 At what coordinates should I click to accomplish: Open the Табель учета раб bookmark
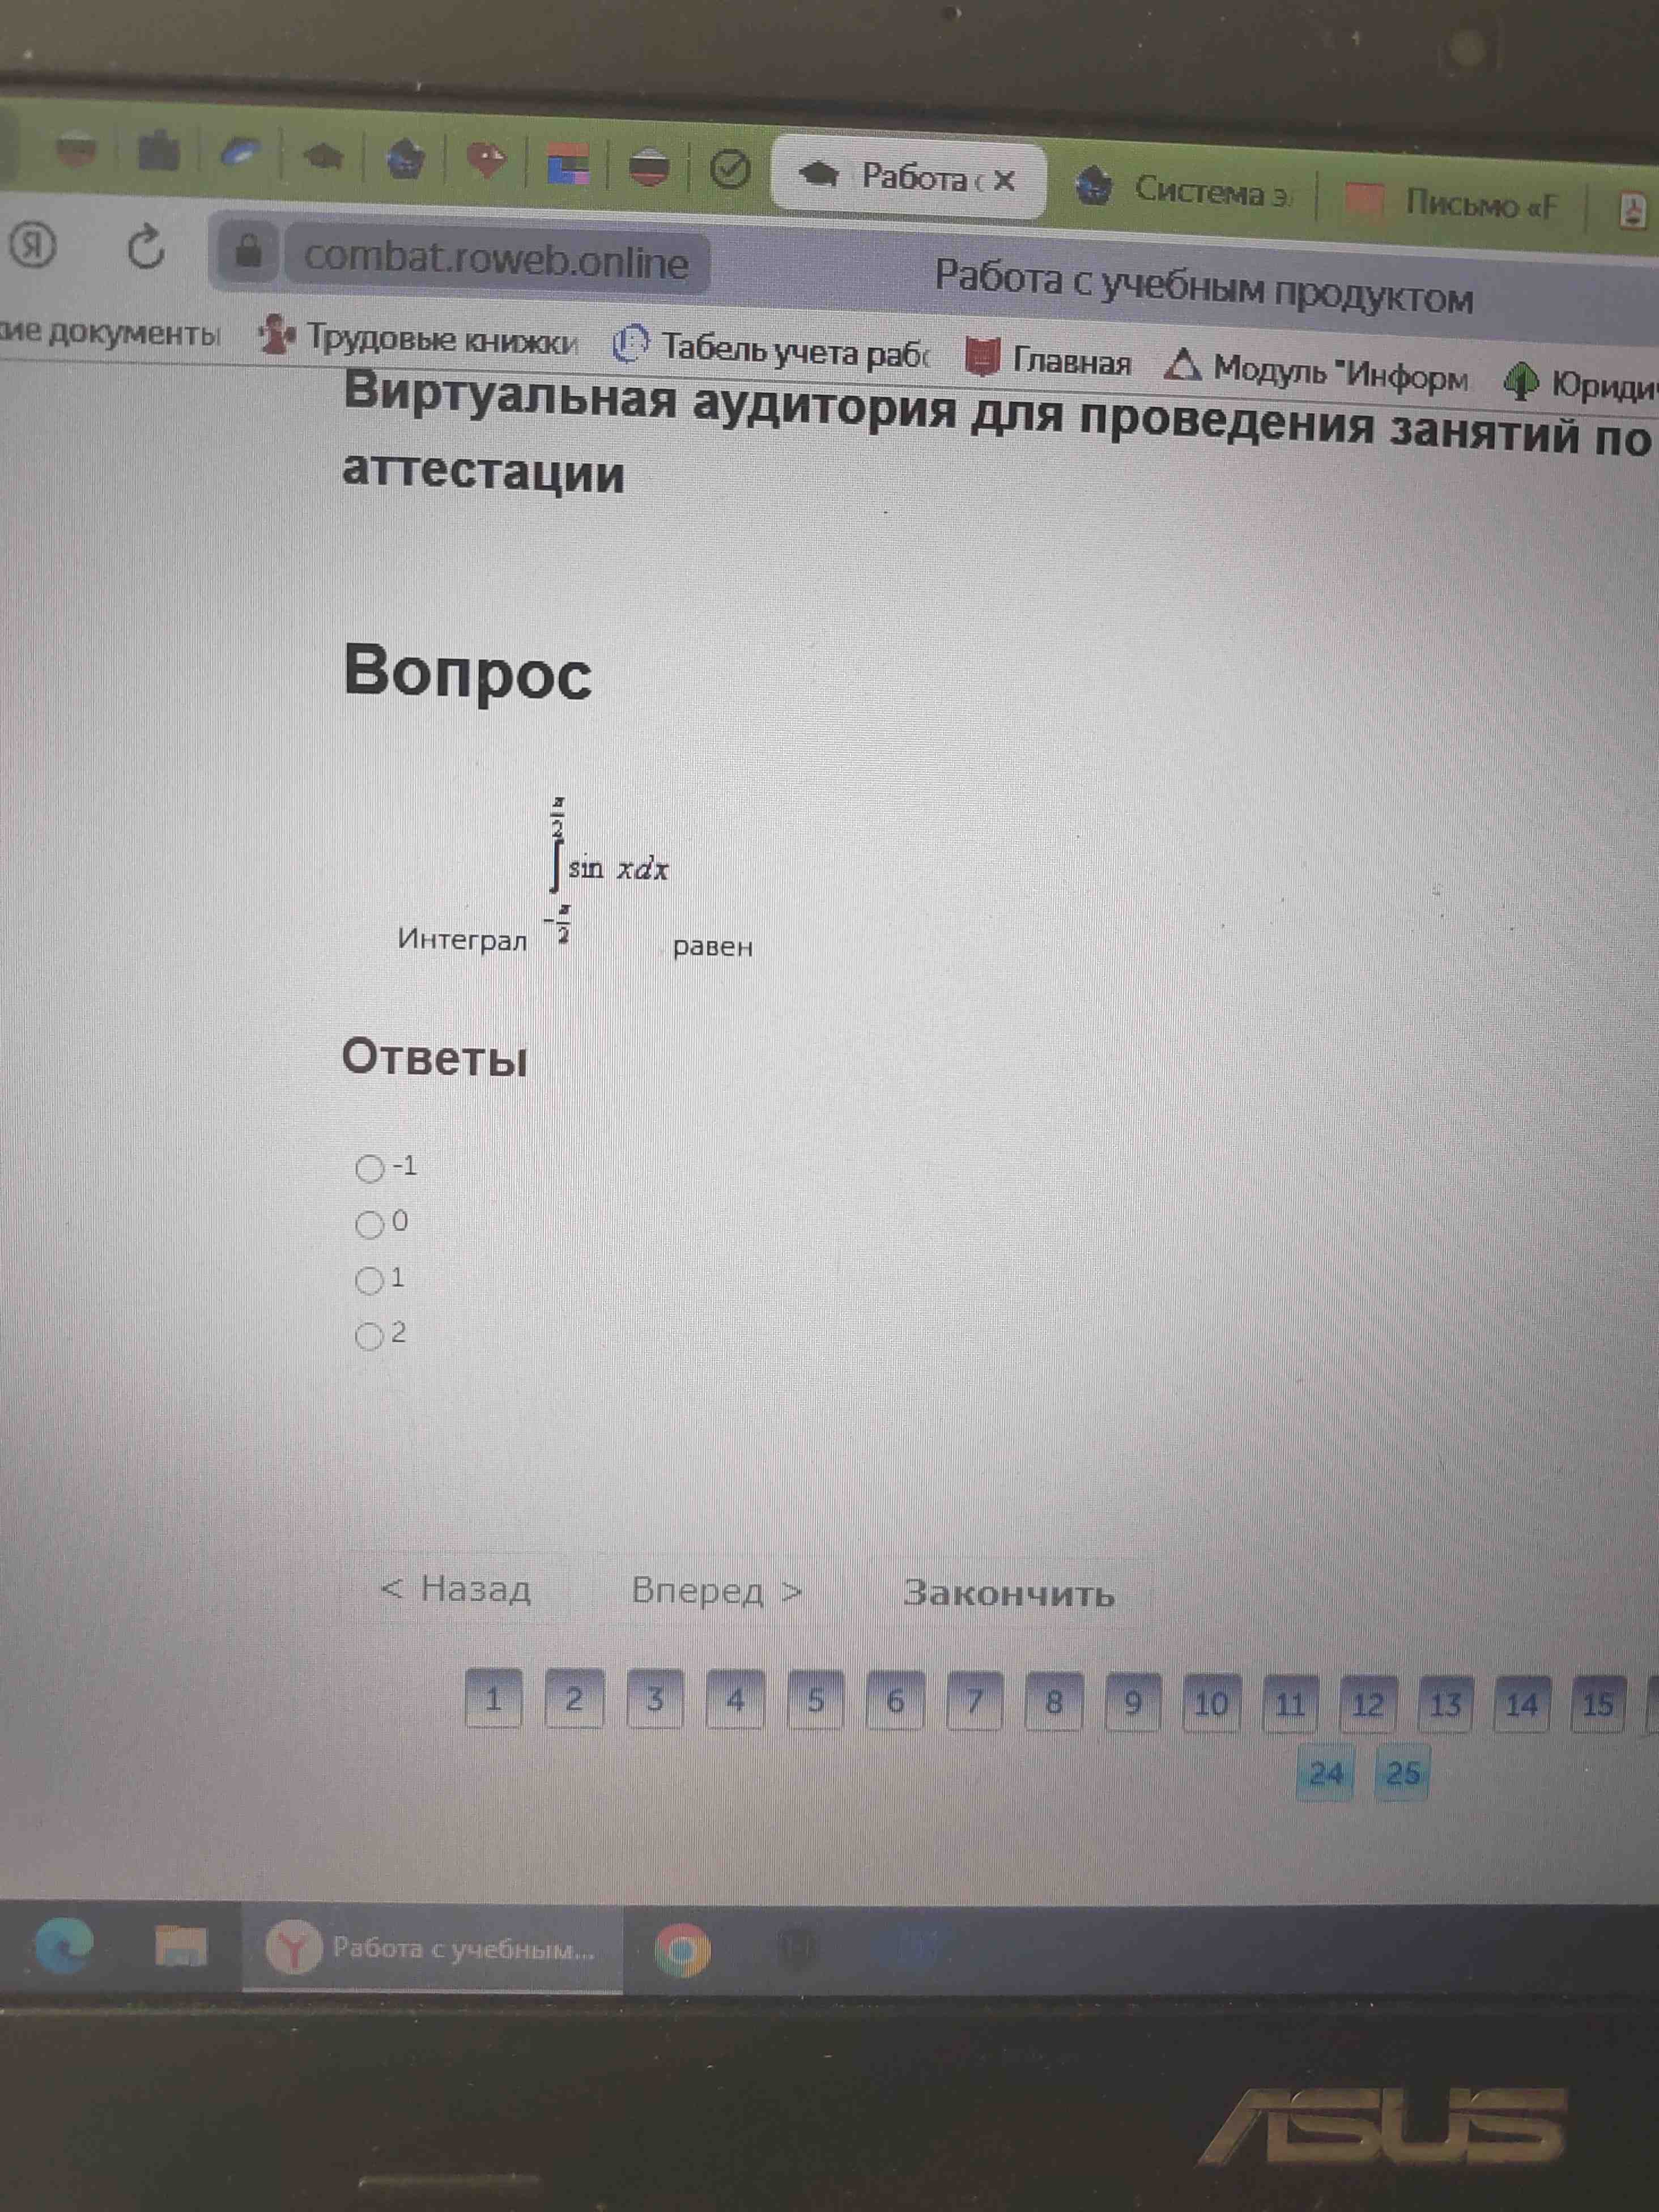(x=772, y=347)
